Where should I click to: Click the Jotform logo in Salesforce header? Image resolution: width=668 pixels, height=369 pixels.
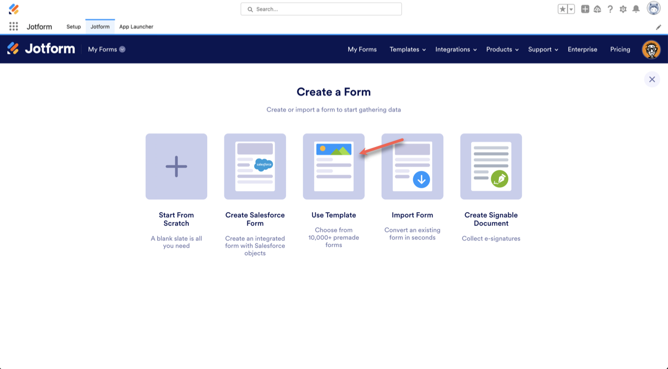tap(14, 9)
